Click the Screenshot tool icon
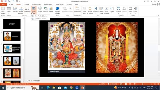Viewport: 160px width, 90px height. (x=27, y=8)
